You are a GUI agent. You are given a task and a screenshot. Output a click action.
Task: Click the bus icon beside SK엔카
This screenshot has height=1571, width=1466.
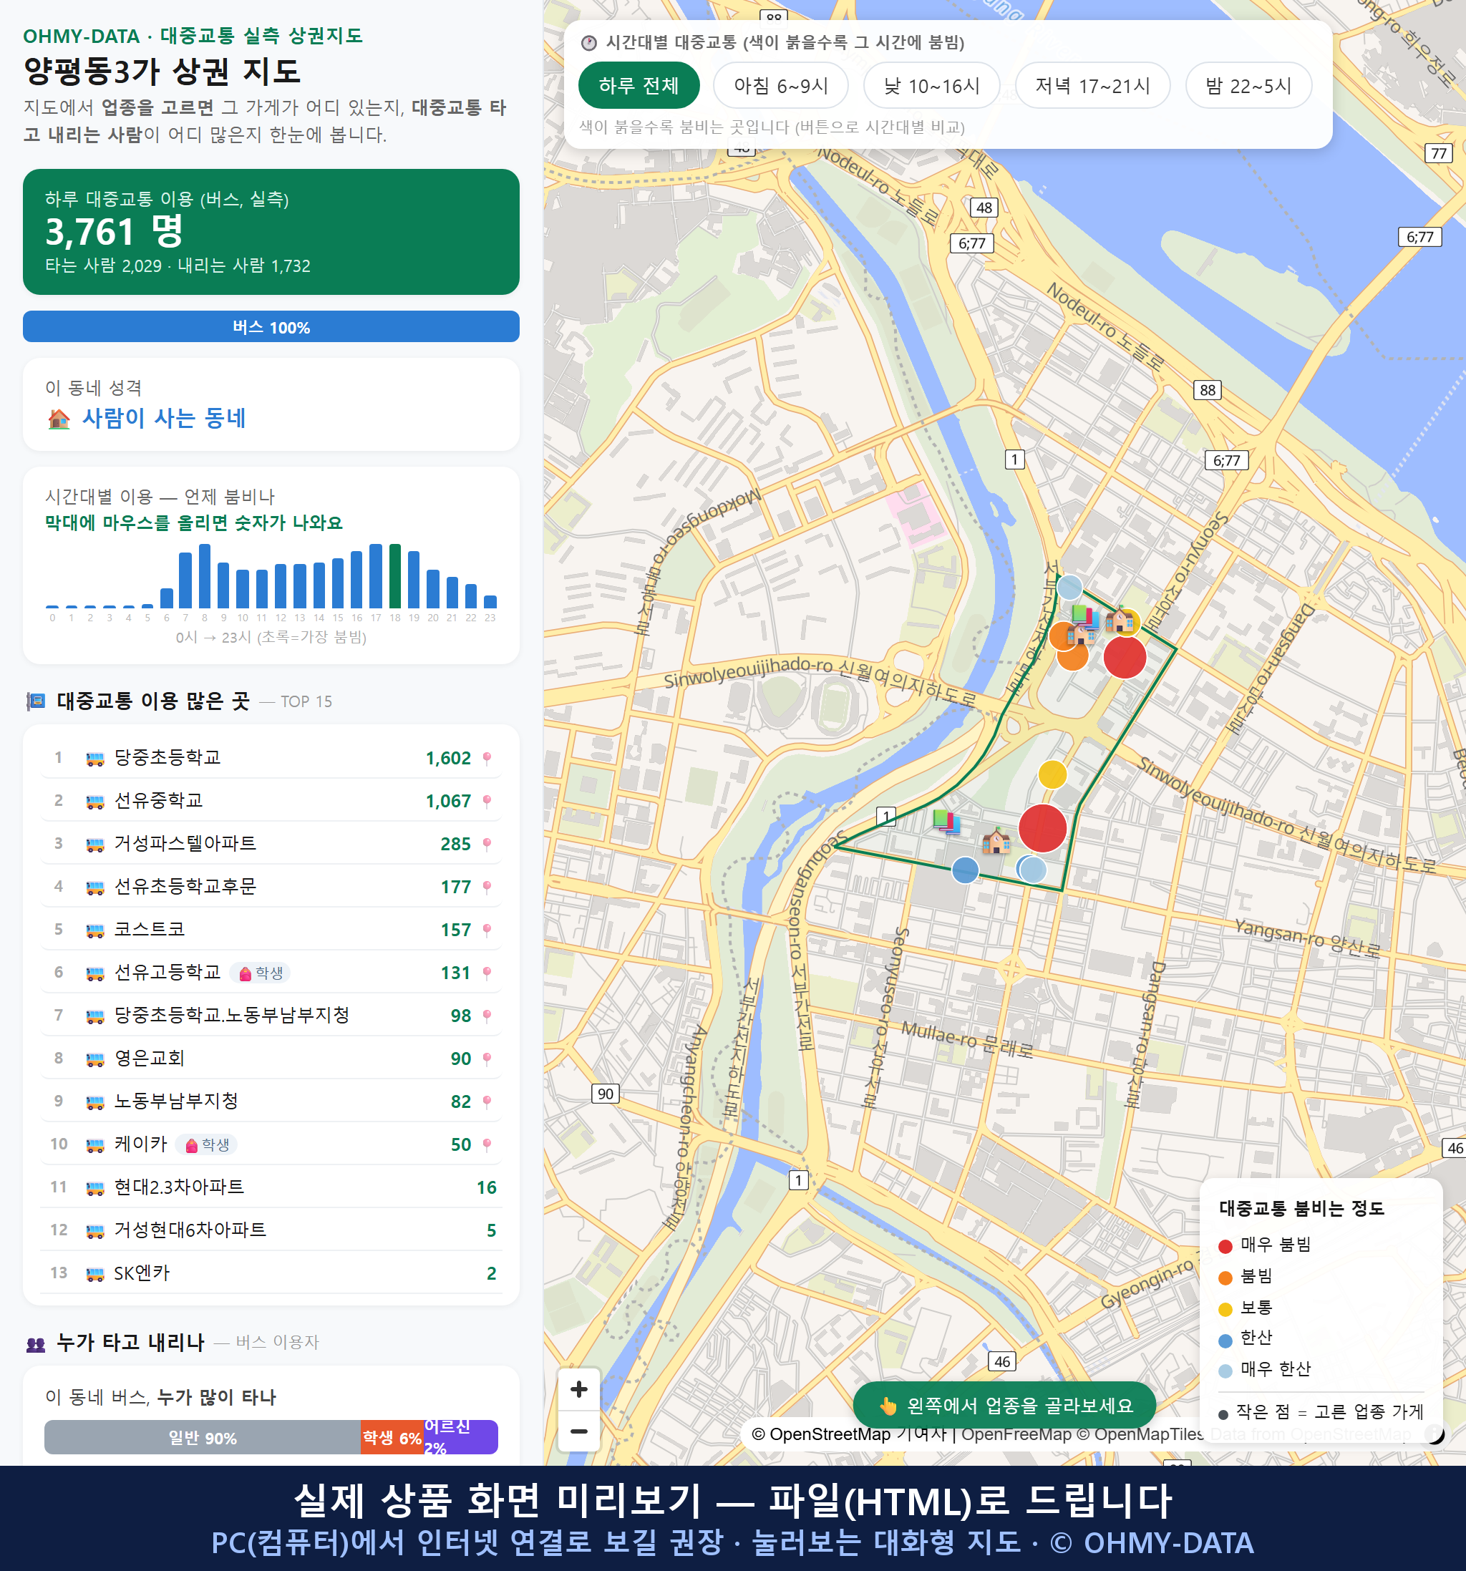(x=94, y=1274)
